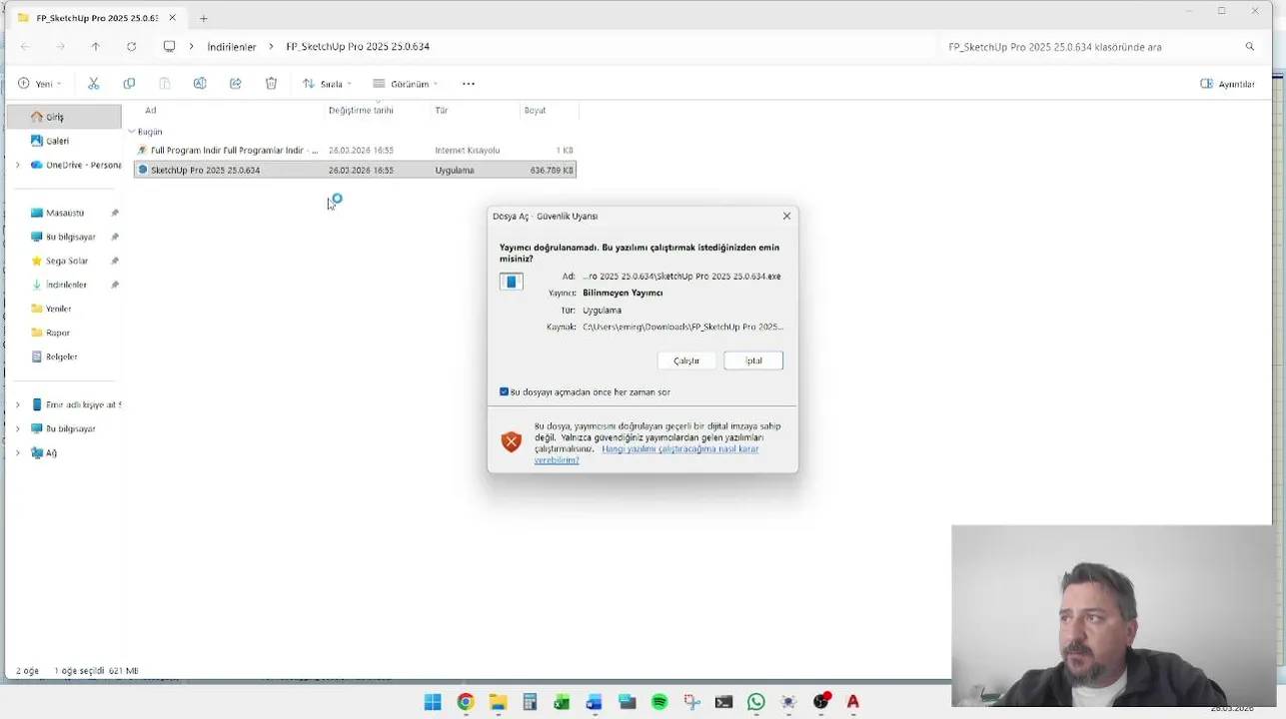Click the Share icon in Explorer toolbar
This screenshot has width=1286, height=719.
(x=236, y=84)
